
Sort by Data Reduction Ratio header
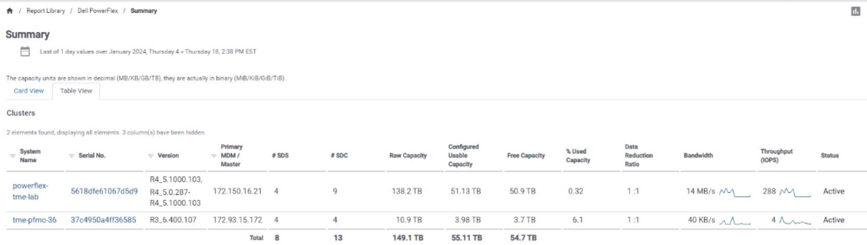(638, 156)
